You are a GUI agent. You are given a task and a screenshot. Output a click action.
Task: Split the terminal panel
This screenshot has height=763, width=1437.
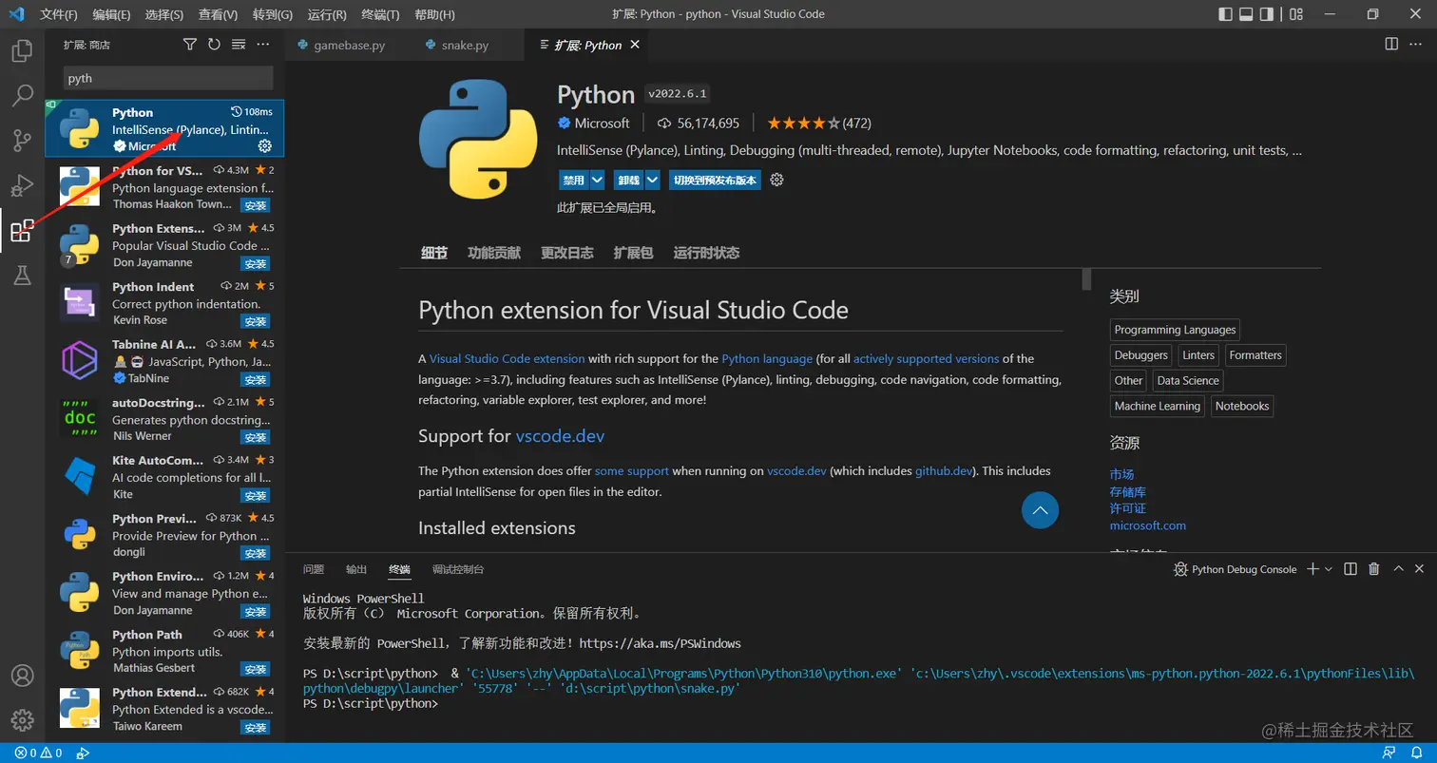[x=1351, y=569]
